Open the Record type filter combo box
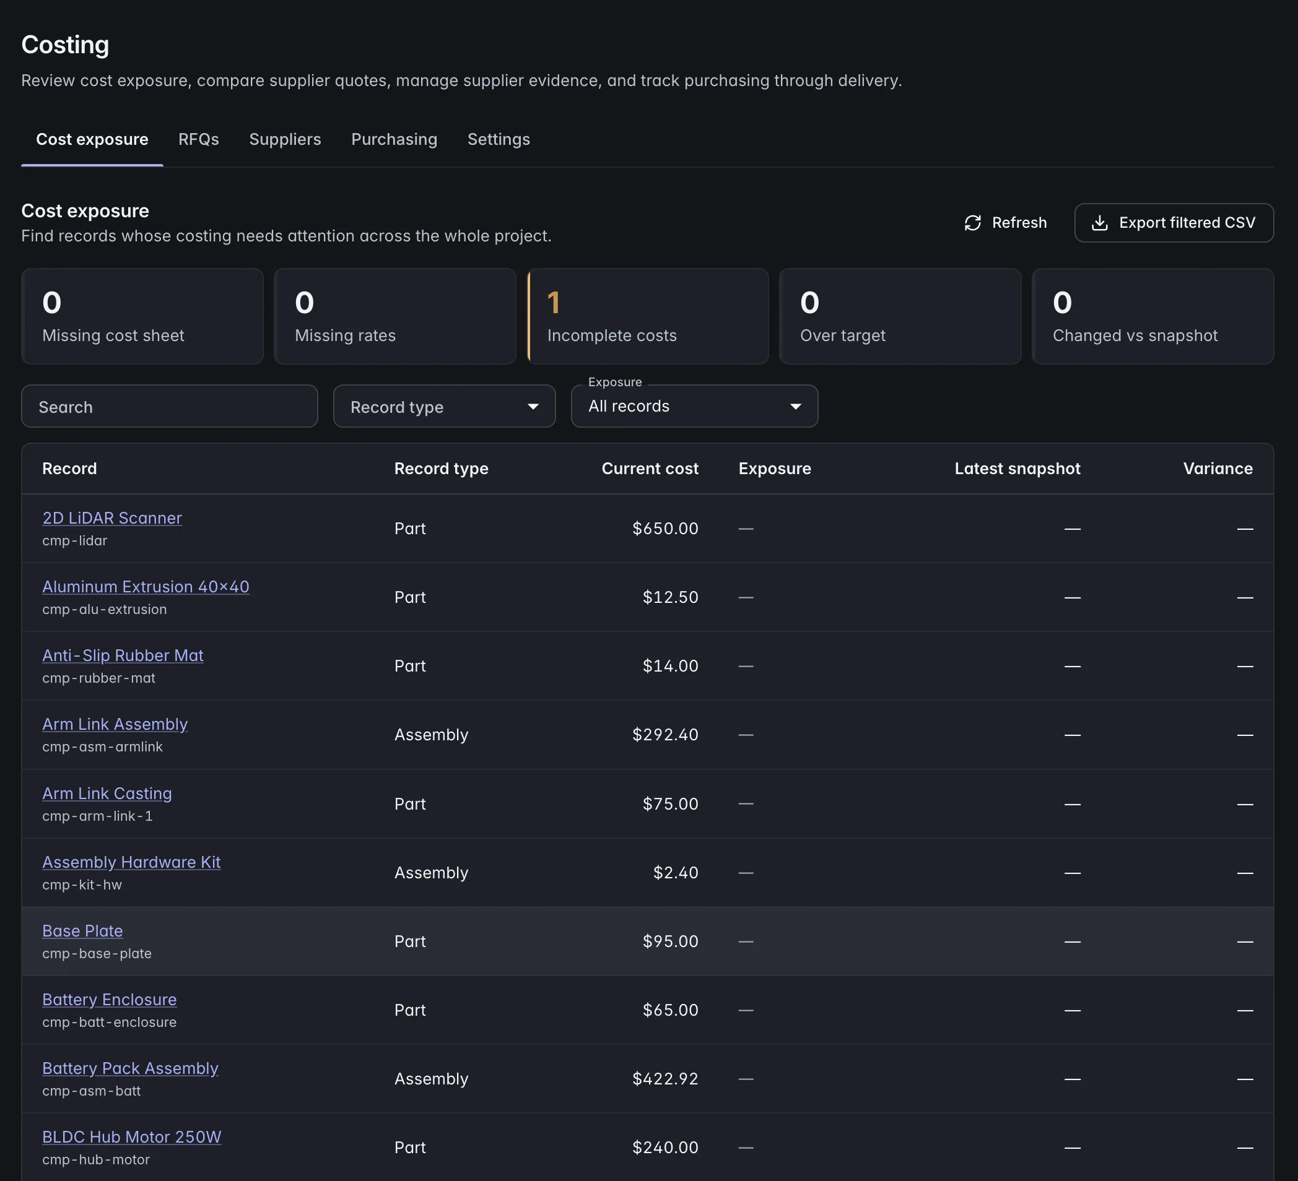1298x1181 pixels. coord(444,406)
